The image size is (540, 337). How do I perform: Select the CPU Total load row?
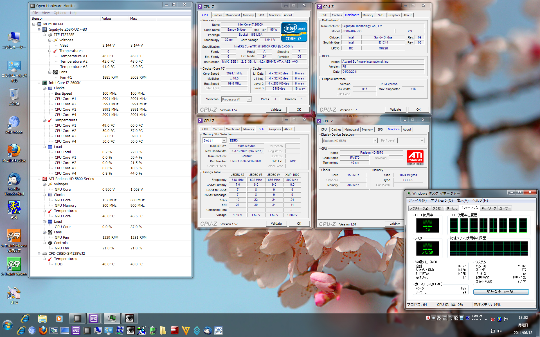[x=63, y=152]
